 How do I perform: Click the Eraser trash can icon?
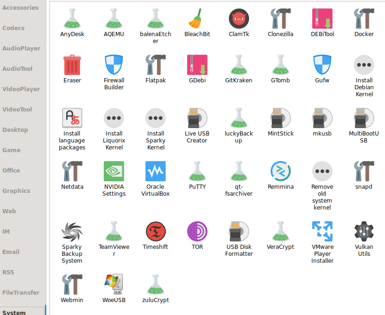72,65
